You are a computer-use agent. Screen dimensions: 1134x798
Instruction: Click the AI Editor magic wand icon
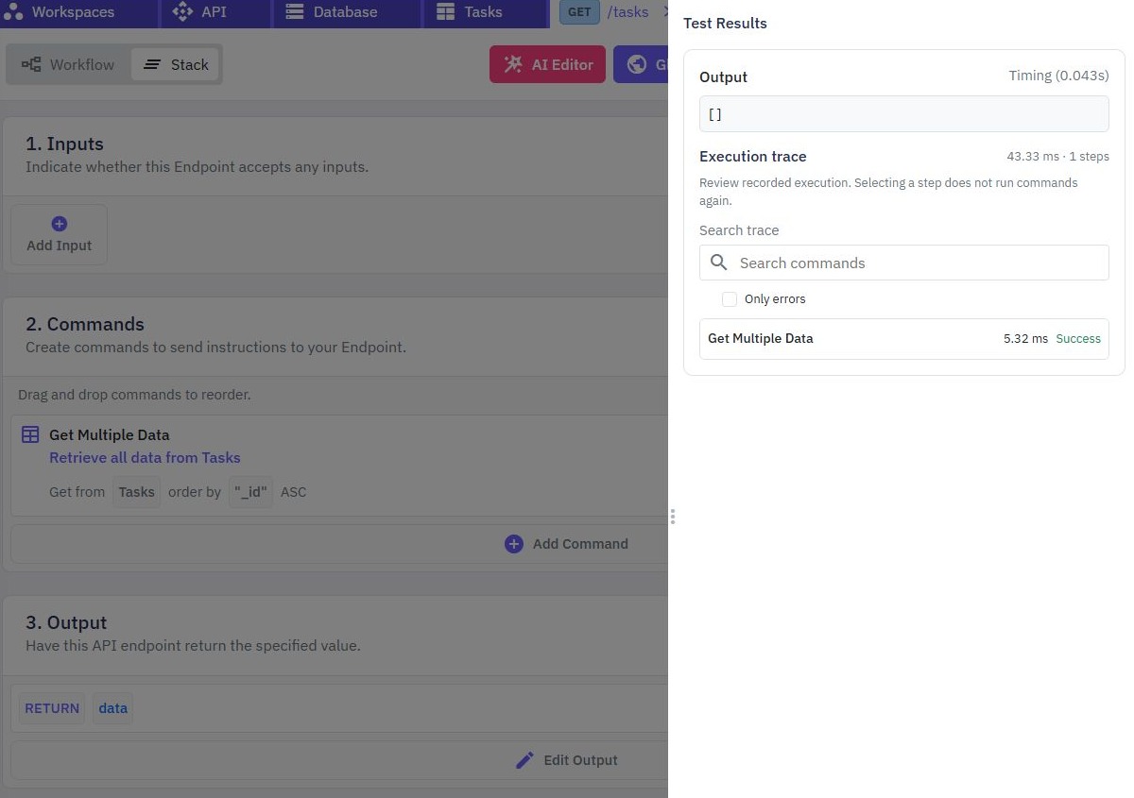(x=513, y=64)
